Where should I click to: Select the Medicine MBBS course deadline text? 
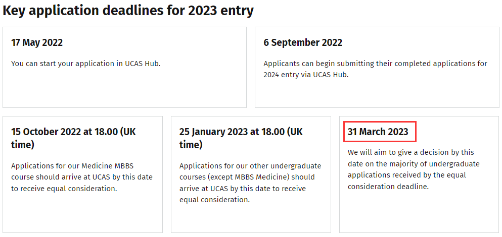[81, 177]
